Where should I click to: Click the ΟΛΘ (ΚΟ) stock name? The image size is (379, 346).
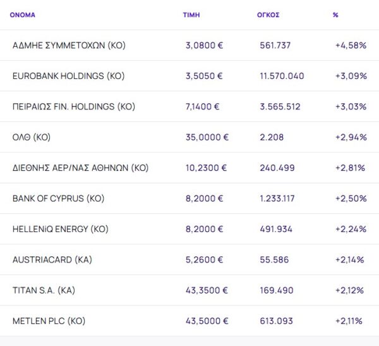click(31, 137)
